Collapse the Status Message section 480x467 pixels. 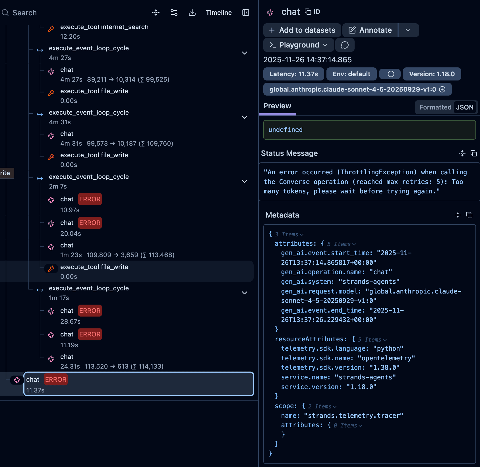(x=462, y=153)
